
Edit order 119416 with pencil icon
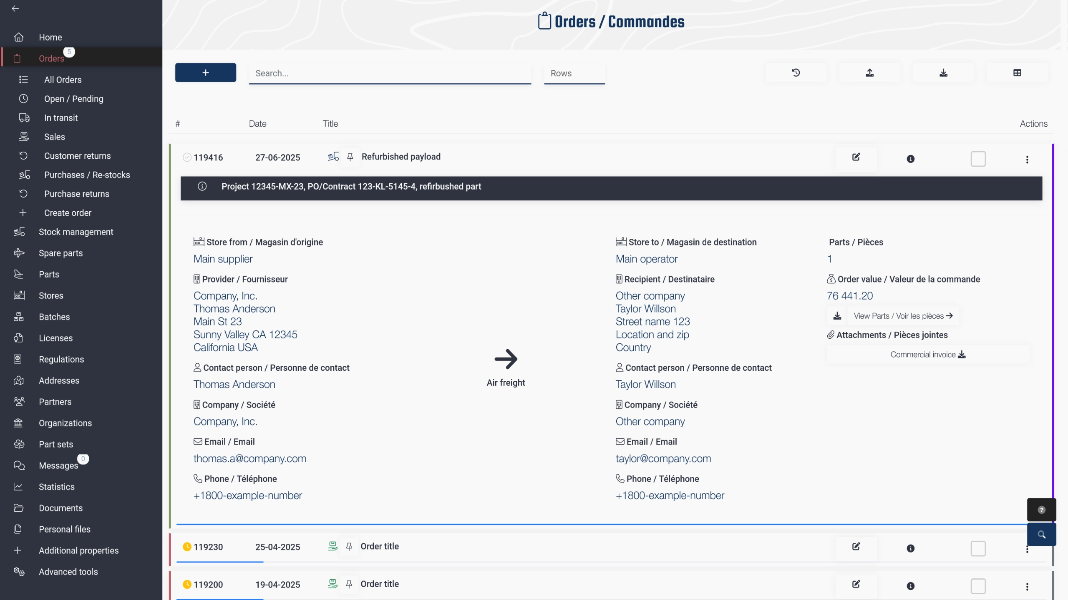856,157
